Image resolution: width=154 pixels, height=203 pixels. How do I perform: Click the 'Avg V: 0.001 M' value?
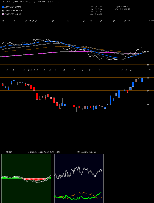(122, 6)
